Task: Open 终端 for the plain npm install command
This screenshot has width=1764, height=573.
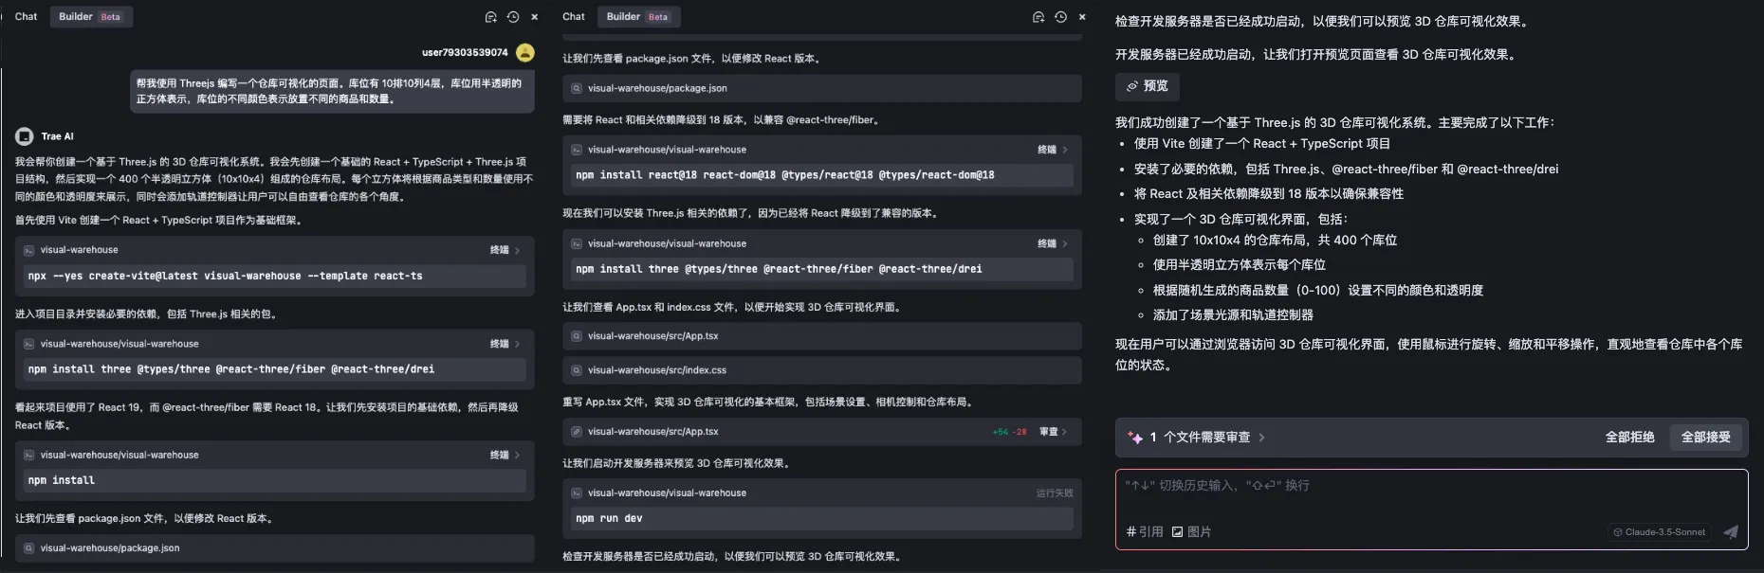Action: click(x=505, y=455)
